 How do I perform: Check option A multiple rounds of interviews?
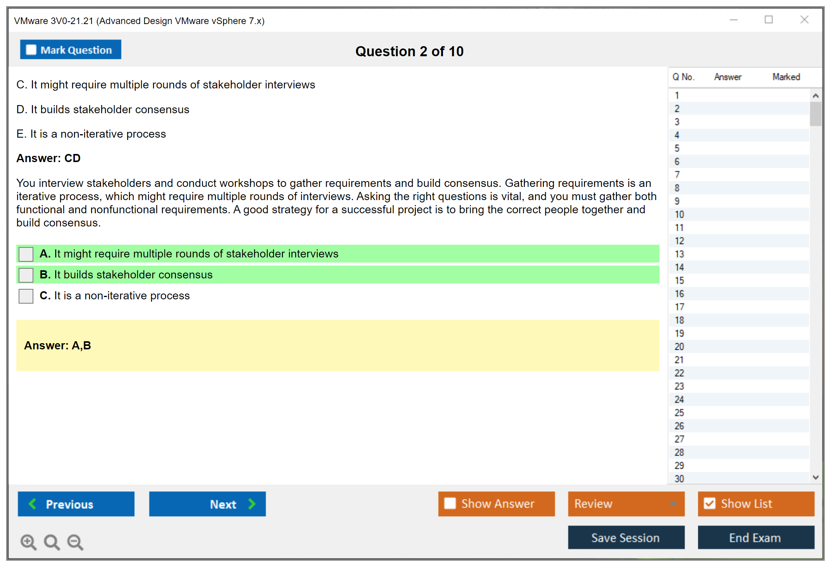pos(26,254)
